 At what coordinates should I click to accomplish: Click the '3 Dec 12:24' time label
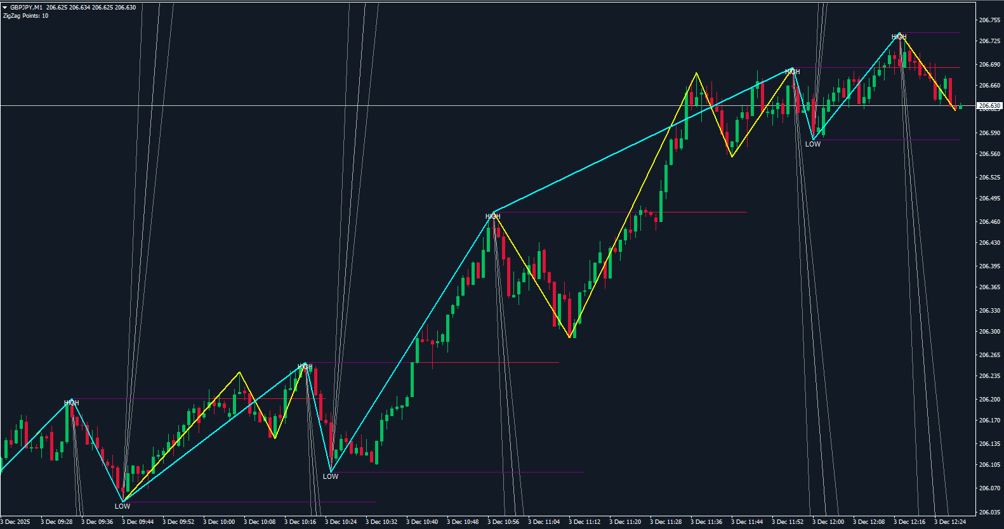click(950, 522)
